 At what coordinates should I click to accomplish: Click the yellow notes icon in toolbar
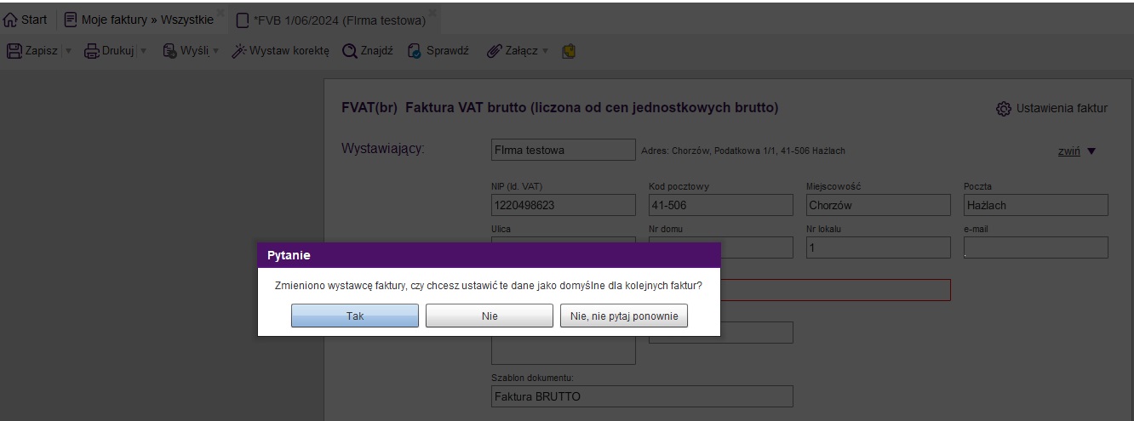[x=569, y=51]
